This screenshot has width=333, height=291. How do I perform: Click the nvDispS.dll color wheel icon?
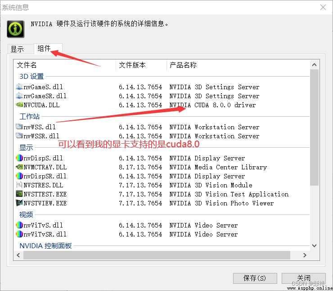(19, 158)
